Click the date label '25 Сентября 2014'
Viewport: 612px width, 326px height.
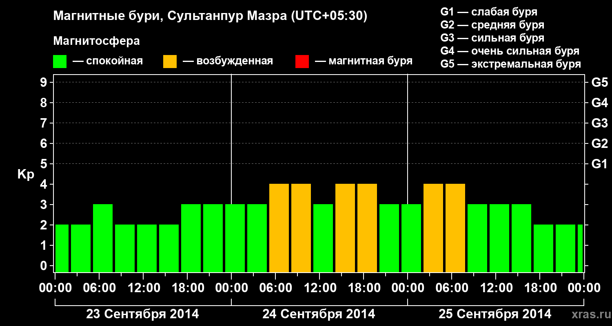tap(495, 314)
